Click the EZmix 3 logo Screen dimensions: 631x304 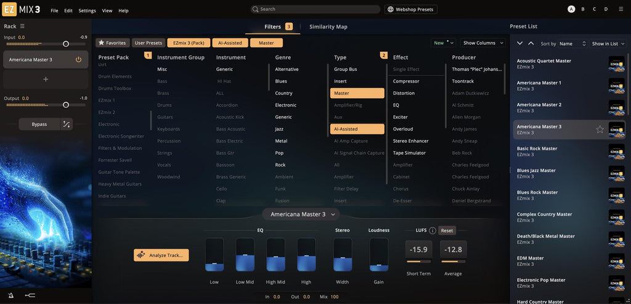[x=22, y=10]
